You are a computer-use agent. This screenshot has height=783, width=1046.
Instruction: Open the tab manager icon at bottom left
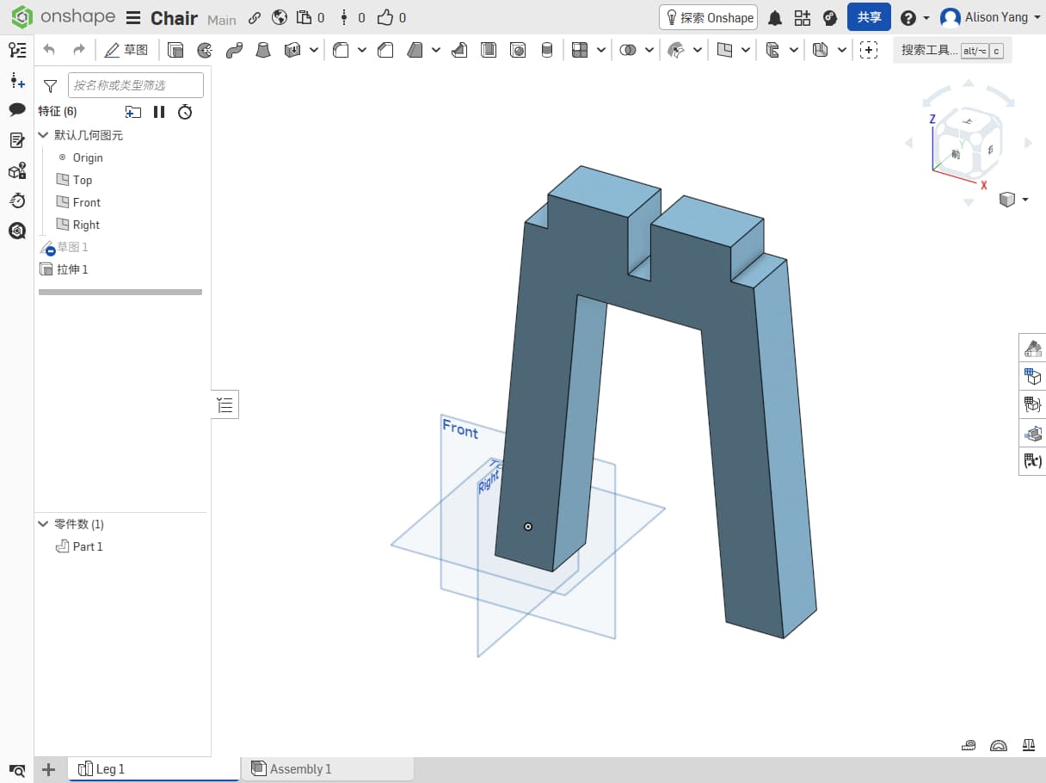17,770
